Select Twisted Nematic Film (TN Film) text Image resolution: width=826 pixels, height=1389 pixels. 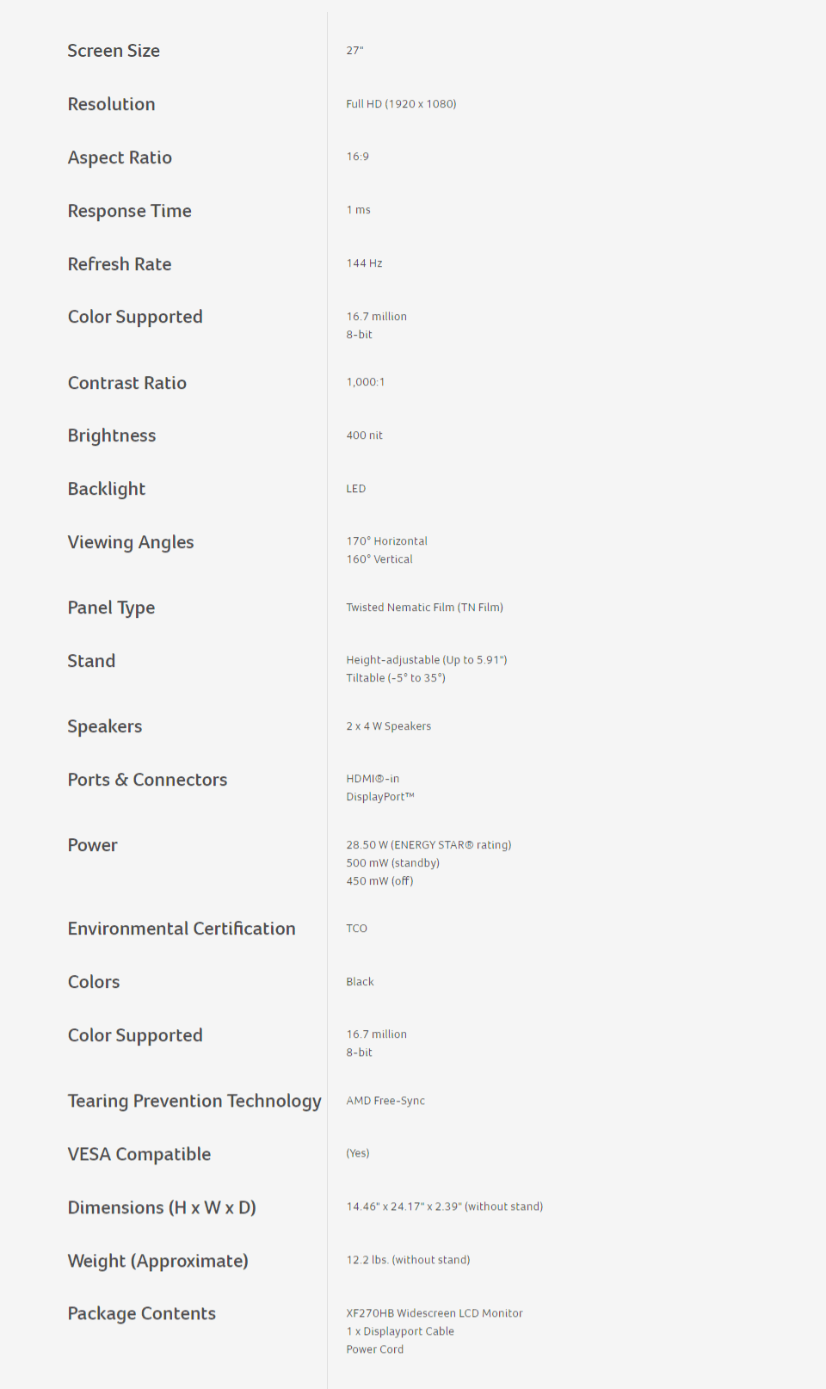424,608
